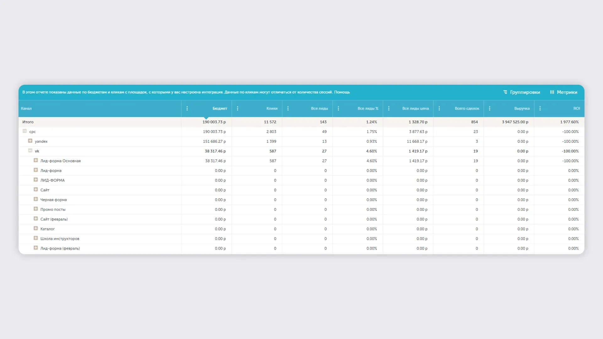
Task: Open three-dot menu for Всего сделок column
Action: coord(439,108)
